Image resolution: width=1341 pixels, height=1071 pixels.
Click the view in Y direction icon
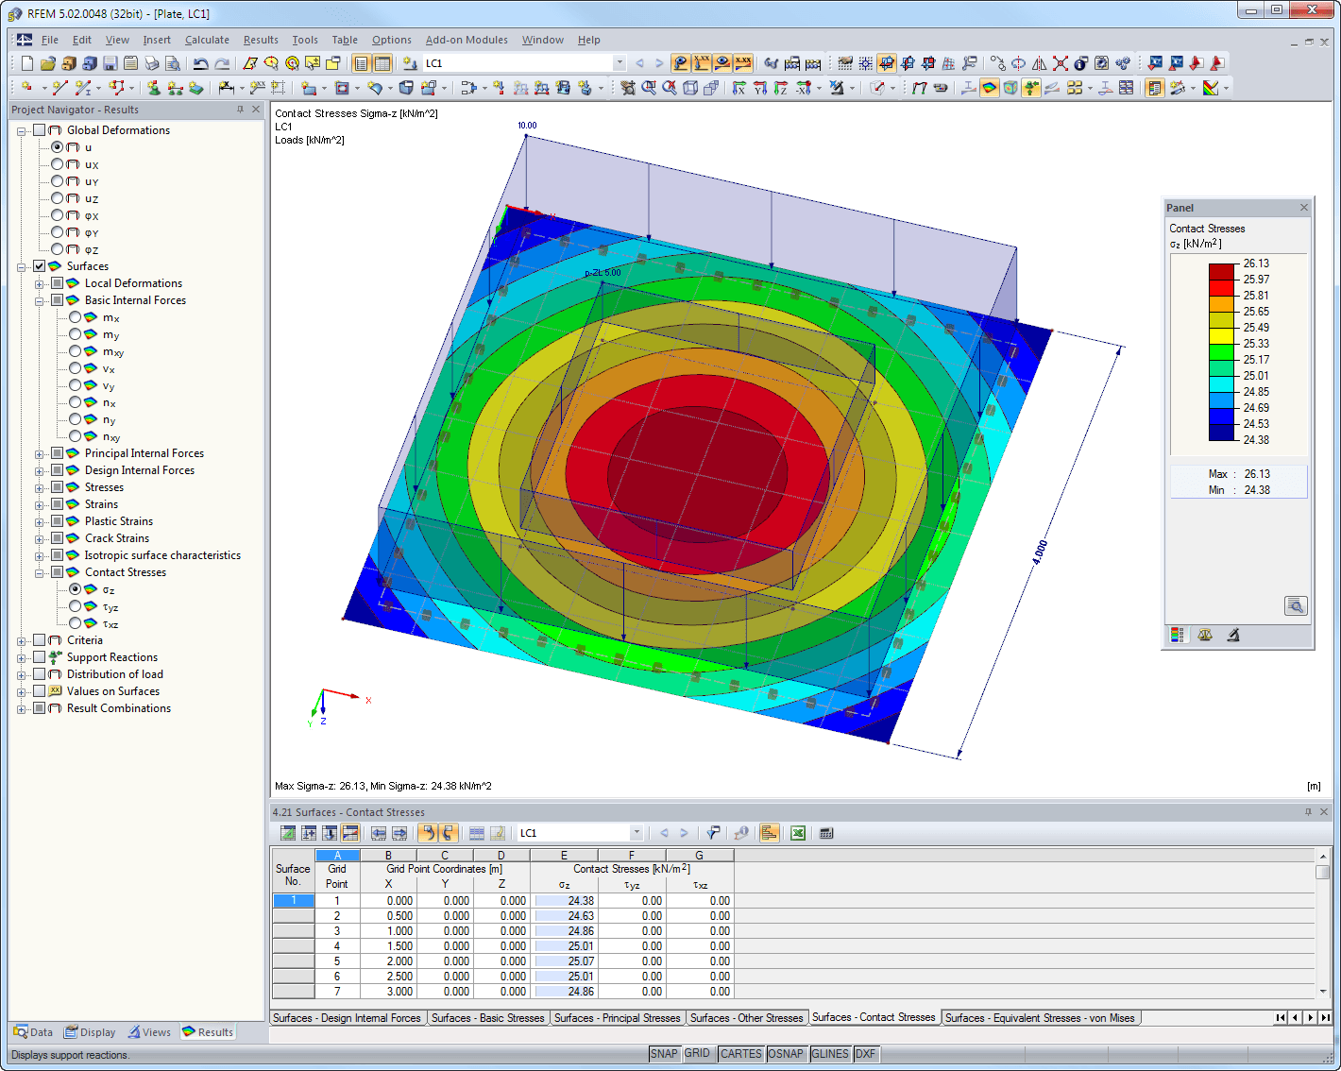[x=759, y=88]
